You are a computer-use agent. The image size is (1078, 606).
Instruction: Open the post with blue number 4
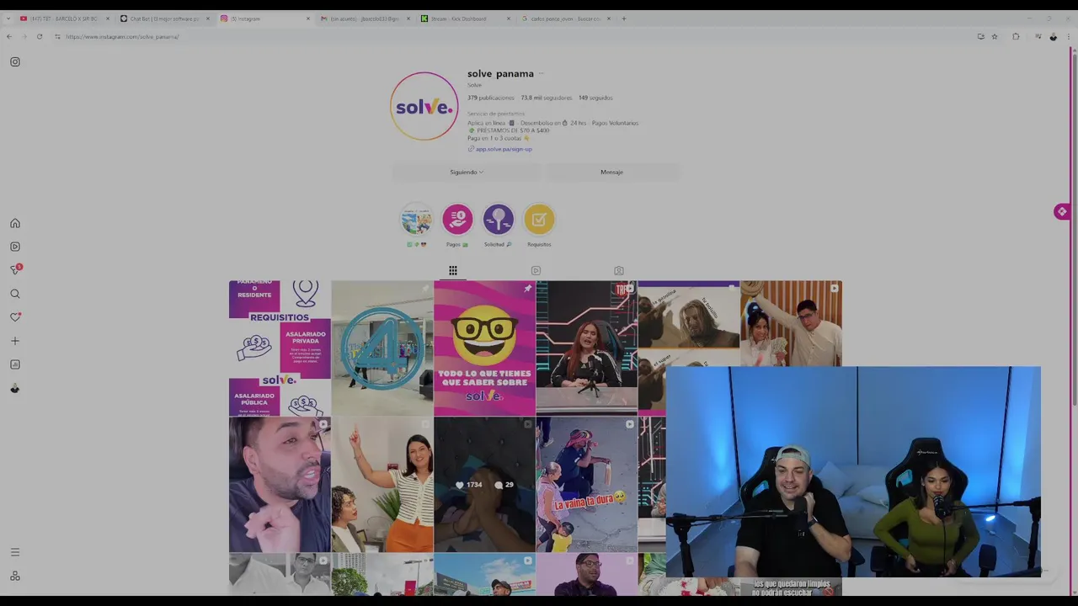pyautogui.click(x=382, y=348)
